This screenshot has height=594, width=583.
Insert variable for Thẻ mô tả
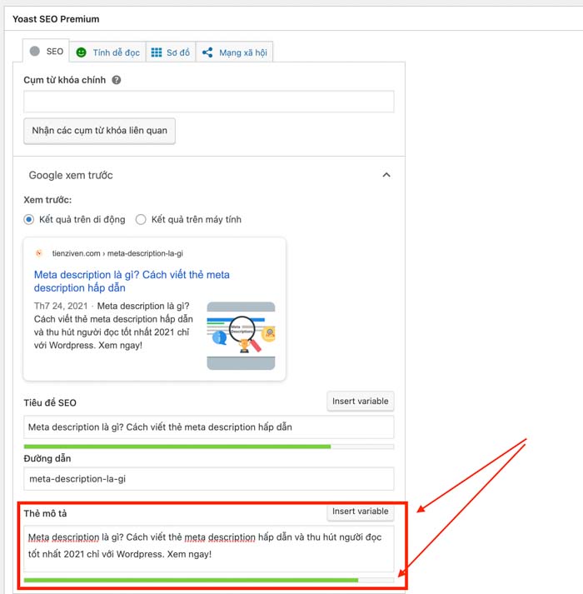click(x=361, y=512)
